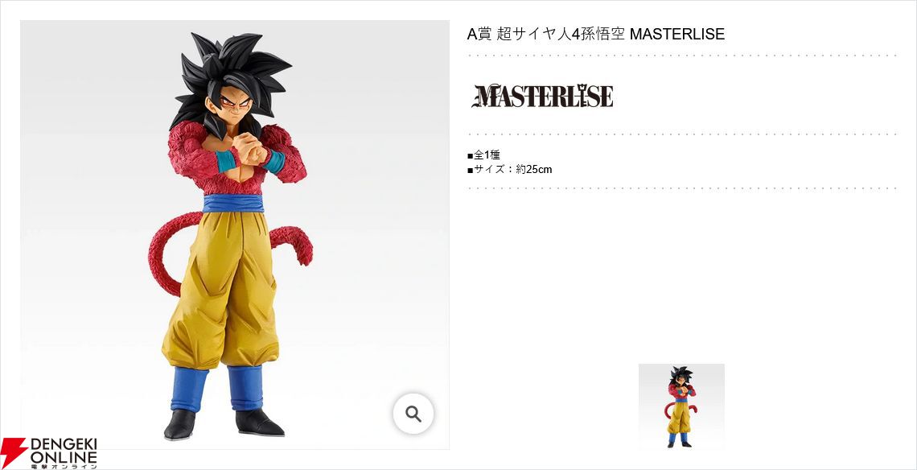
Task: Click the figure's face in main image
Action: coord(235,108)
